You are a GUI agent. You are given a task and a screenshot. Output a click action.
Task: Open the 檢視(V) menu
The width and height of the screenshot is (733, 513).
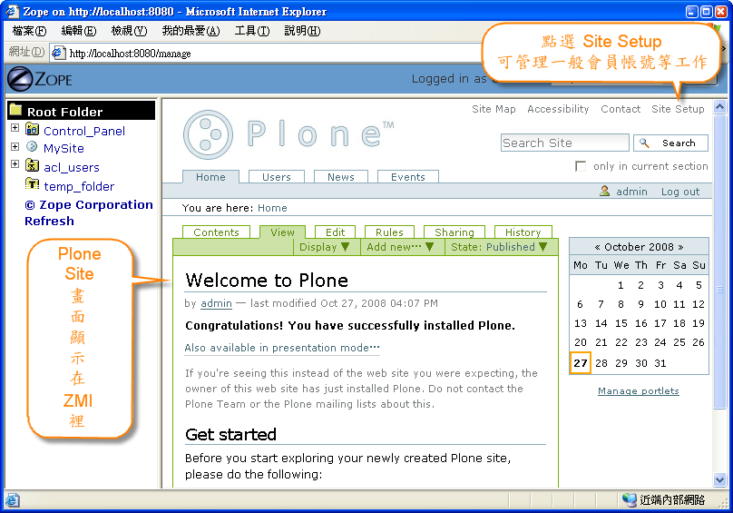point(129,31)
